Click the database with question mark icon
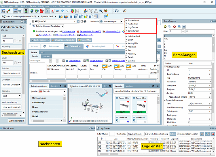Image resolution: width=216 pixels, height=157 pixels. [x=90, y=17]
